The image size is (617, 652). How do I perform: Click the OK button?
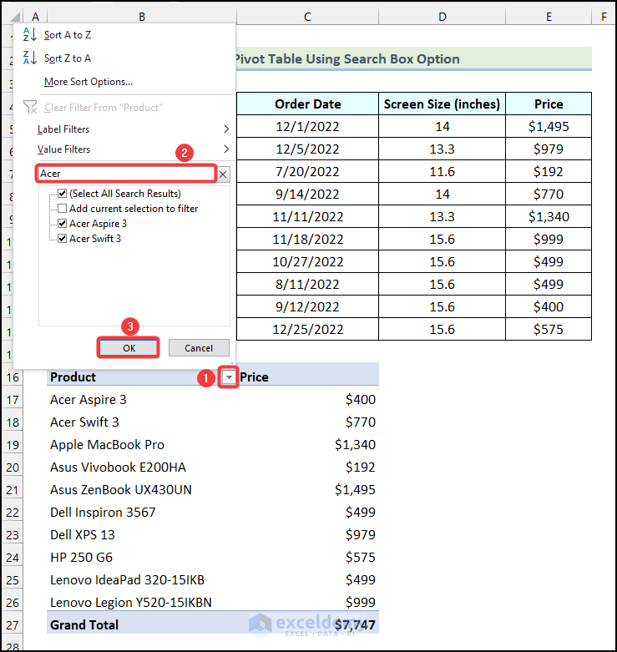click(129, 348)
